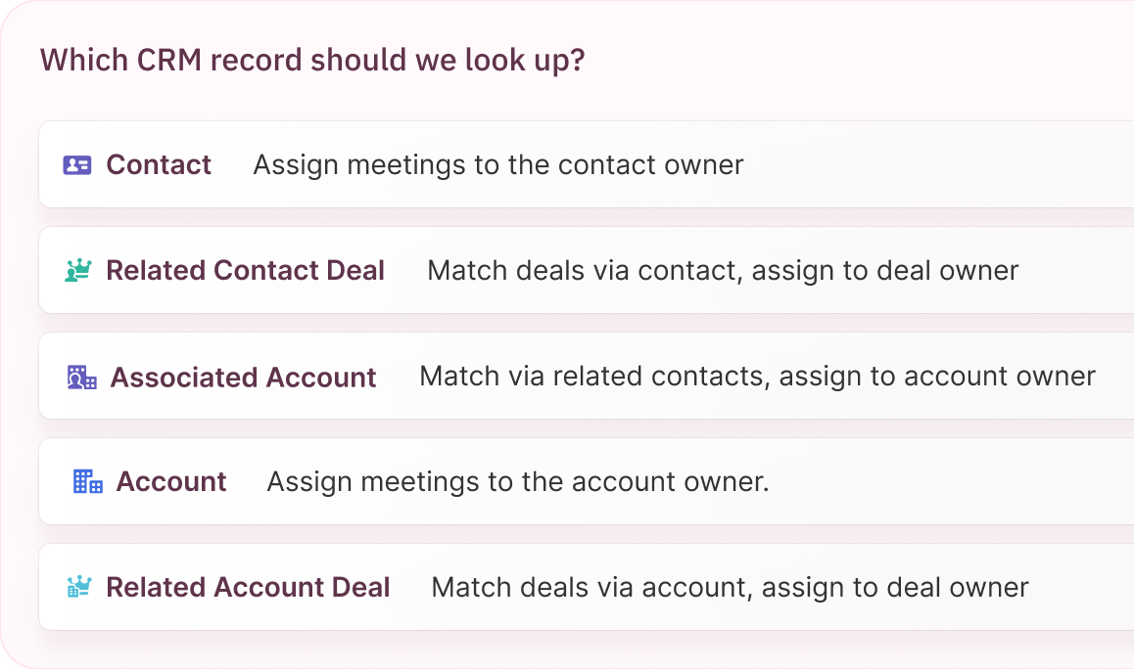Image resolution: width=1134 pixels, height=669 pixels.
Task: Select the Account label
Action: [171, 481]
